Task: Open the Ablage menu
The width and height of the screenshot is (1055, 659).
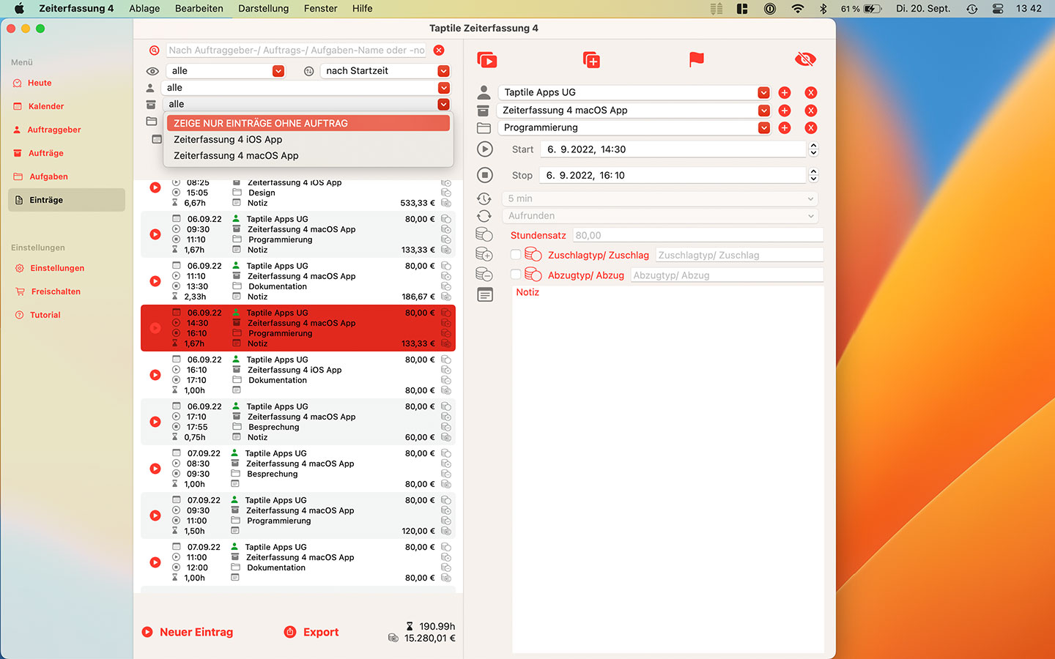Action: coord(144,9)
